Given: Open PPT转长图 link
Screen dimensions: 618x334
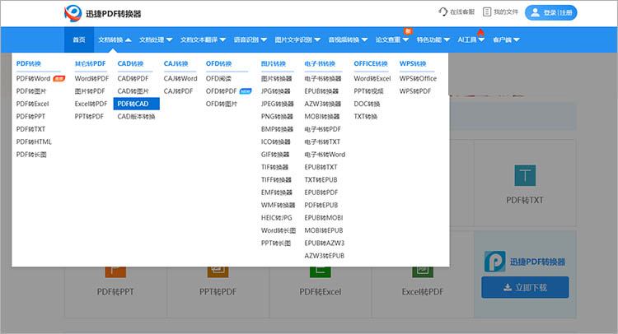Looking at the screenshot, I should [x=275, y=244].
